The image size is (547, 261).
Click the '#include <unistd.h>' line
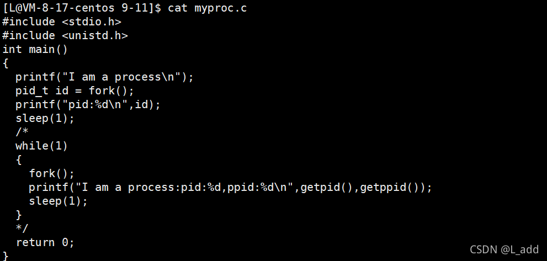pyautogui.click(x=65, y=35)
